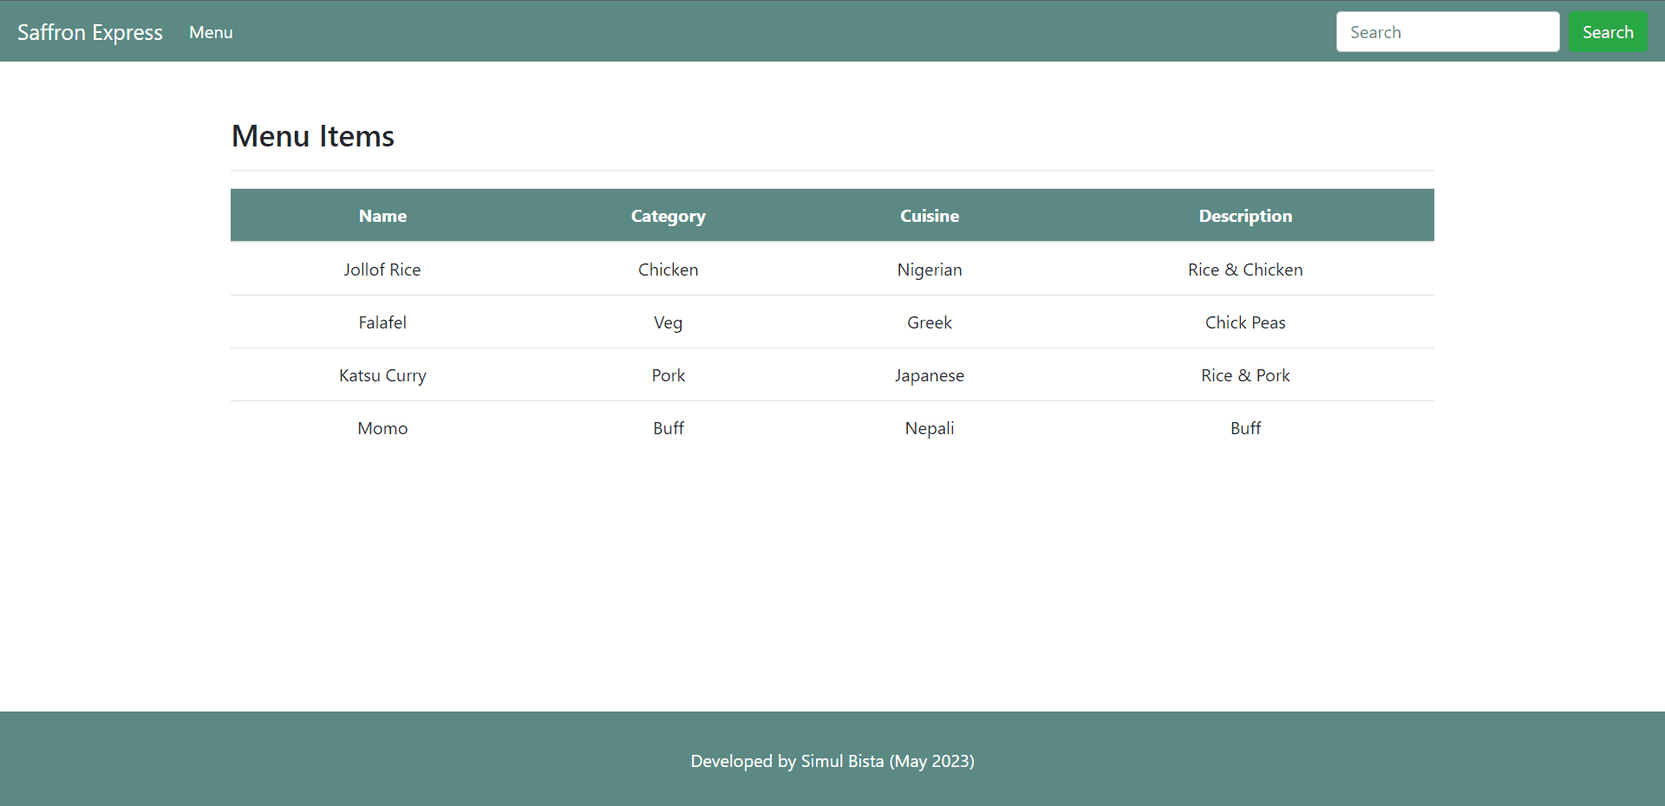The height and width of the screenshot is (806, 1665).
Task: Click the Rice & Pork description
Action: click(x=1244, y=375)
